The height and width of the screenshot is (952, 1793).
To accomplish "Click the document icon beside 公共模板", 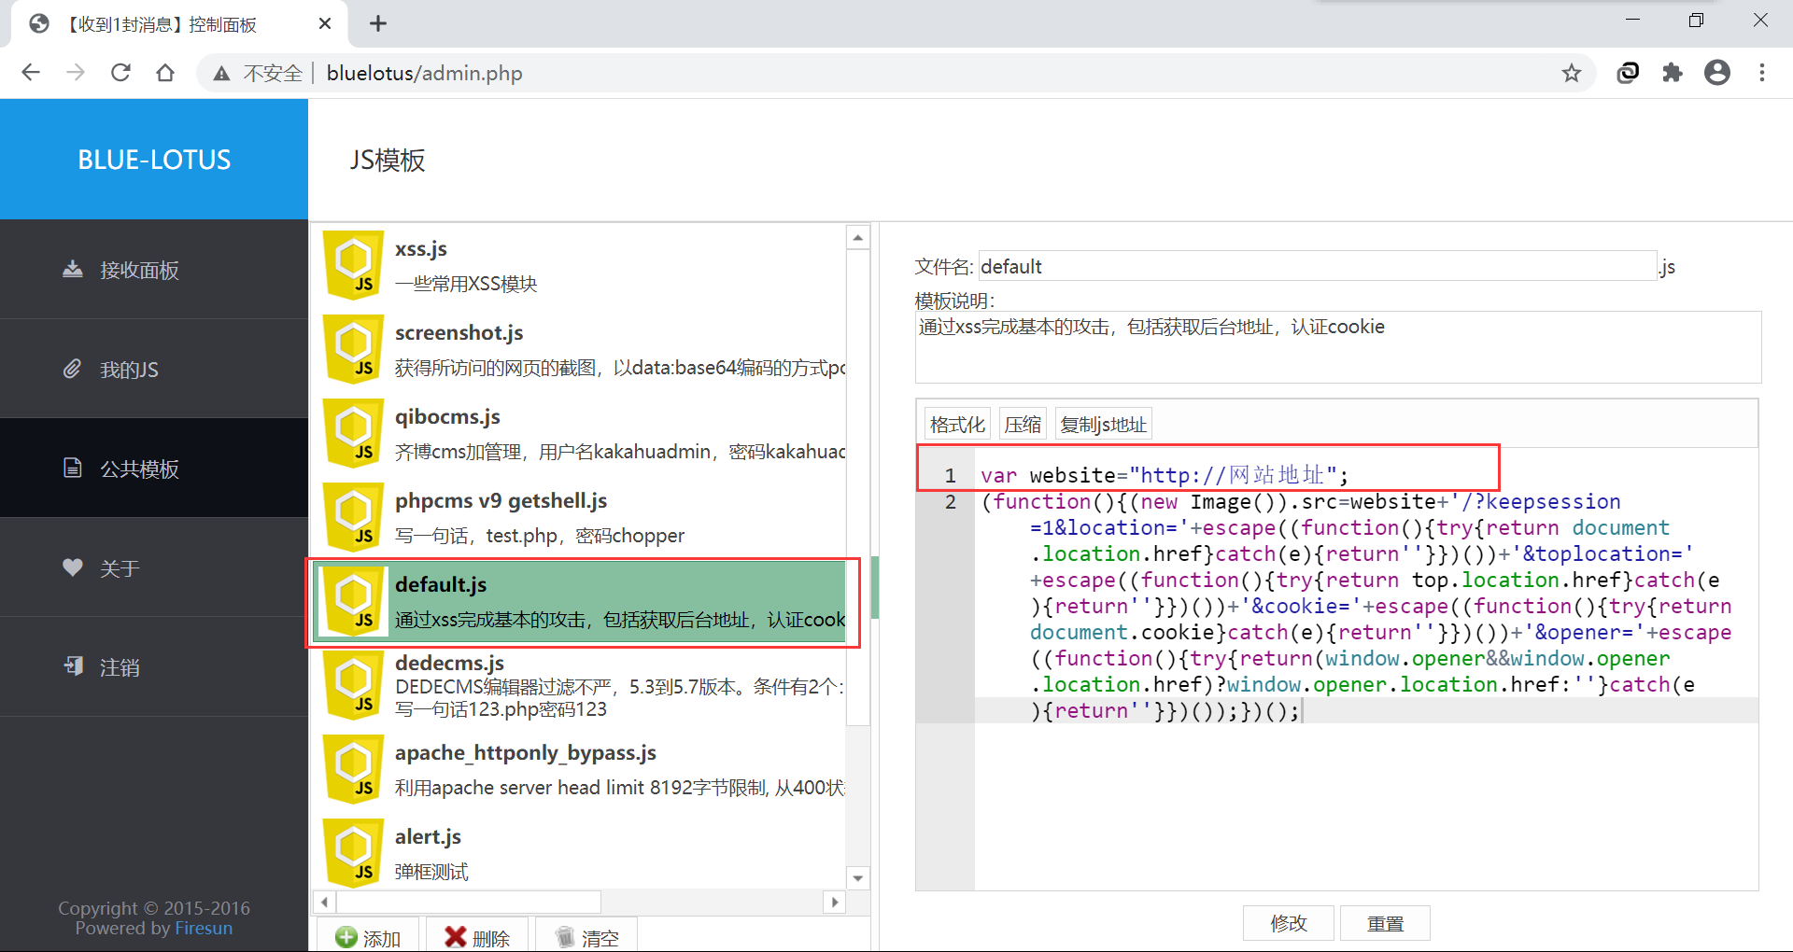I will 73,468.
